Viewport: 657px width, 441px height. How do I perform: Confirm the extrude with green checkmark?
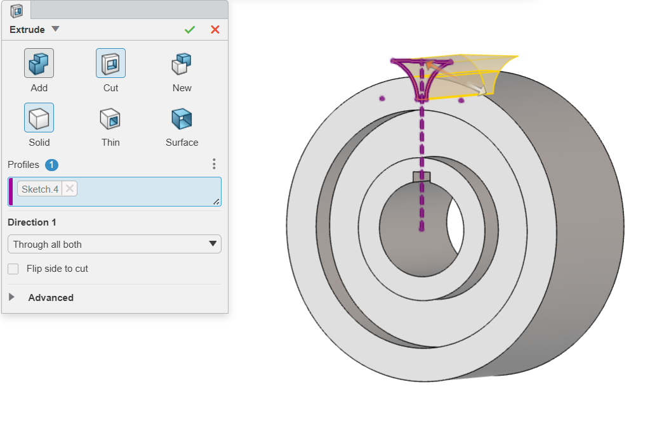pyautogui.click(x=190, y=30)
